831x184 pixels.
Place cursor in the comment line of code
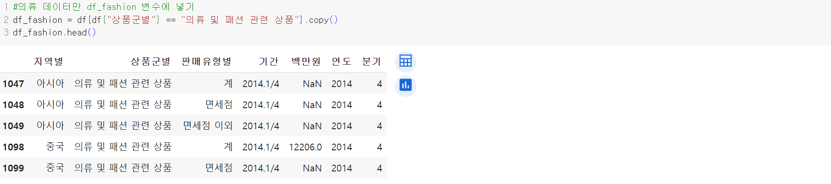pos(104,7)
